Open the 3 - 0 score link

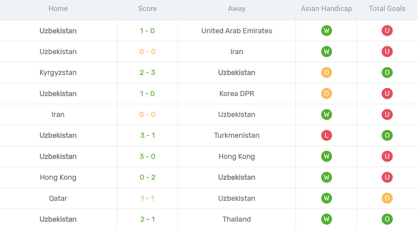click(x=147, y=156)
